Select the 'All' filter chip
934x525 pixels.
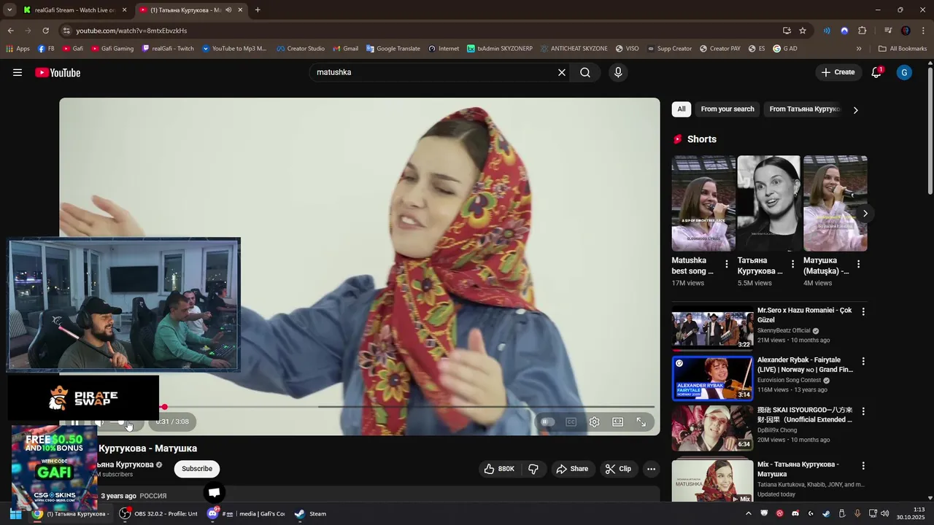(681, 109)
